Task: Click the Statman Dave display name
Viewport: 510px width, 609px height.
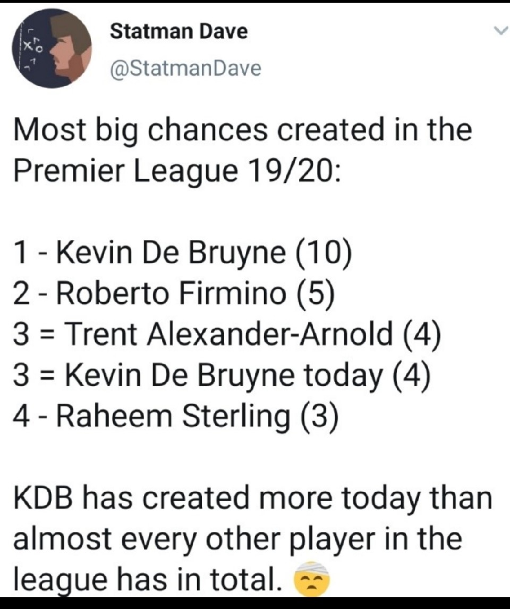Action: [x=179, y=31]
